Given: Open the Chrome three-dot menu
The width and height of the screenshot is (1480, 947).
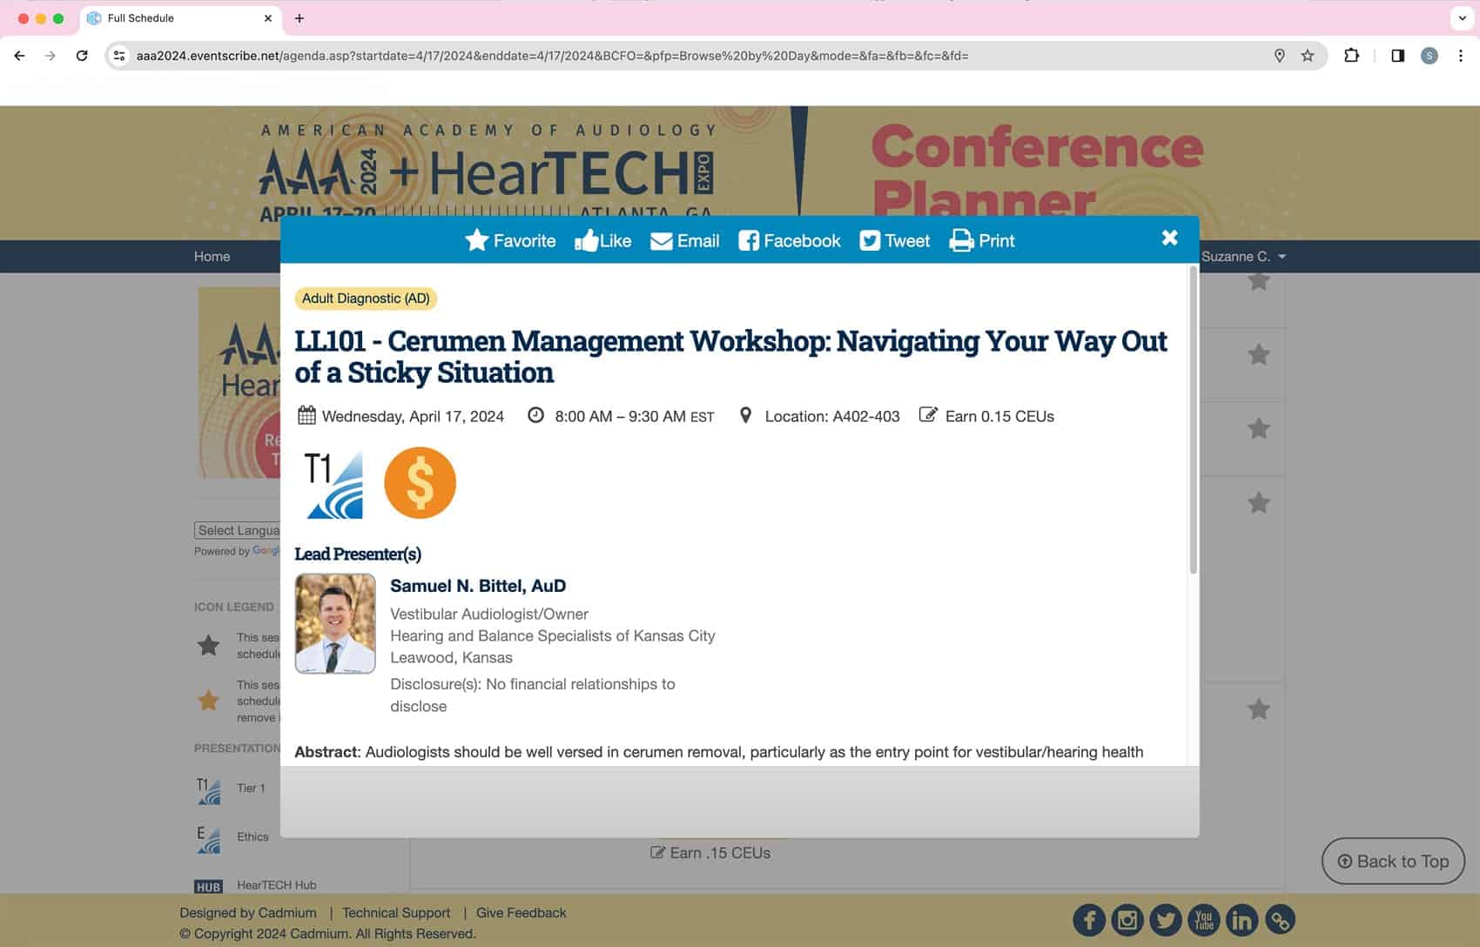Looking at the screenshot, I should 1461,56.
